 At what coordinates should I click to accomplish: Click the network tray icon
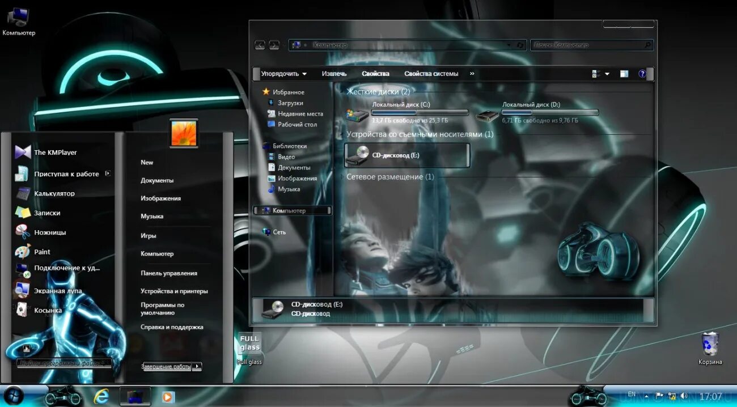coord(672,396)
